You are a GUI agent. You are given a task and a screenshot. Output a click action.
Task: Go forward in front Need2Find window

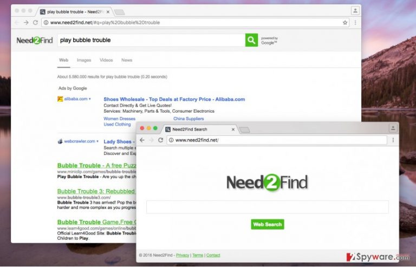point(151,140)
